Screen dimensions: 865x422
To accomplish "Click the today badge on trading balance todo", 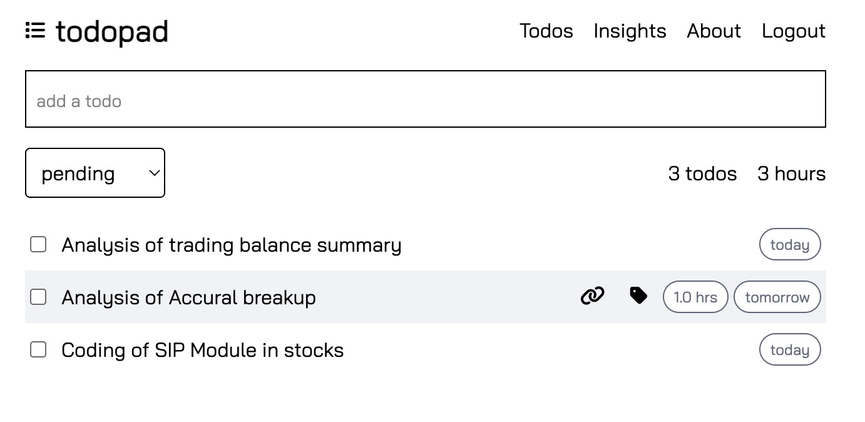I will [790, 244].
